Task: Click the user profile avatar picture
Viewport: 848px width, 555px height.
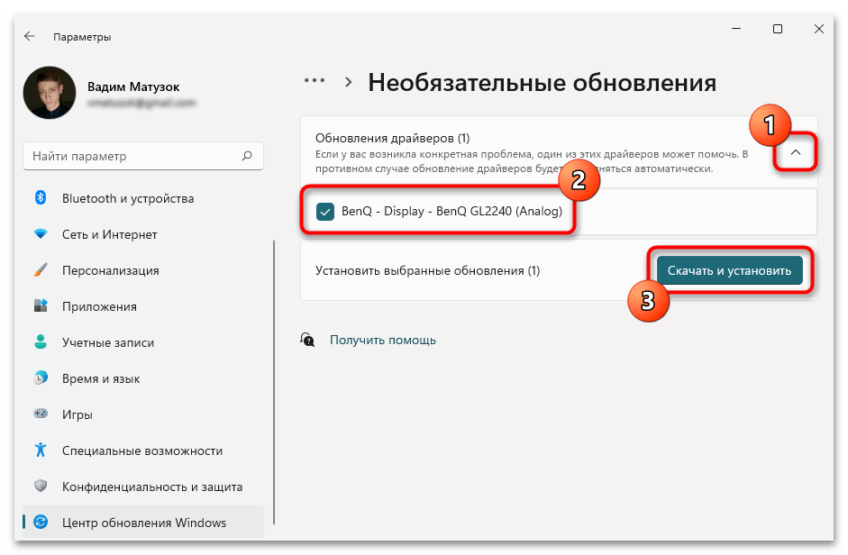Action: 50,94
